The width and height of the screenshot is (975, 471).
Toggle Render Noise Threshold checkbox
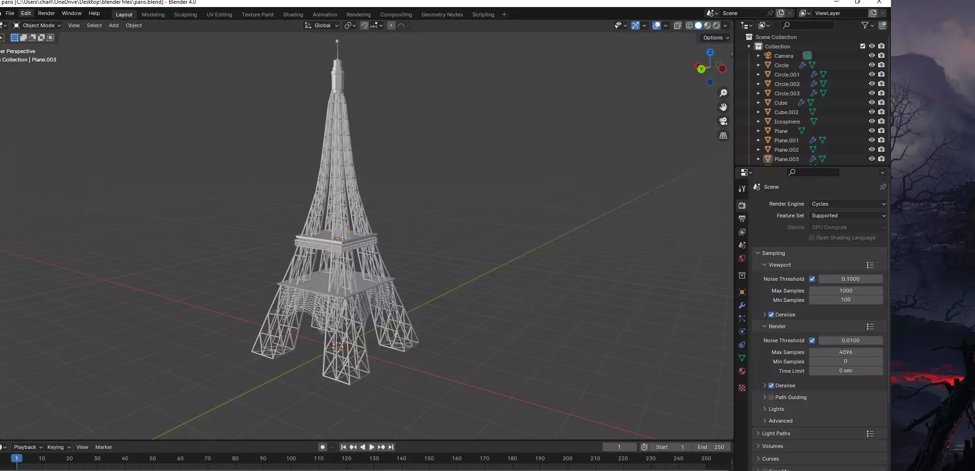[x=812, y=340]
